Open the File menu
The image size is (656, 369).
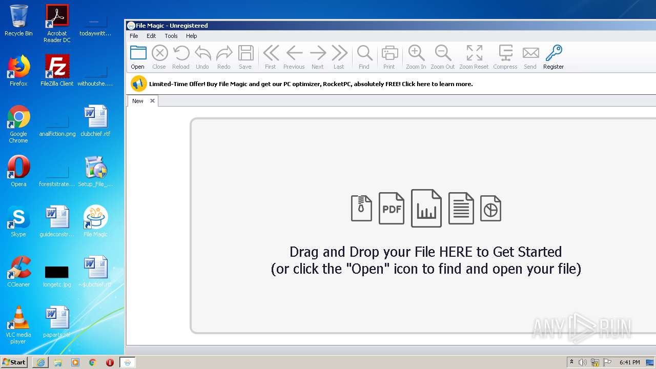[x=134, y=36]
